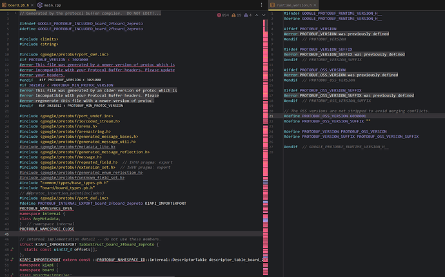This screenshot has height=277, width=445.
Task: Click the include of google/protobuf/arenastring.h
Action: pyautogui.click(x=65, y=131)
